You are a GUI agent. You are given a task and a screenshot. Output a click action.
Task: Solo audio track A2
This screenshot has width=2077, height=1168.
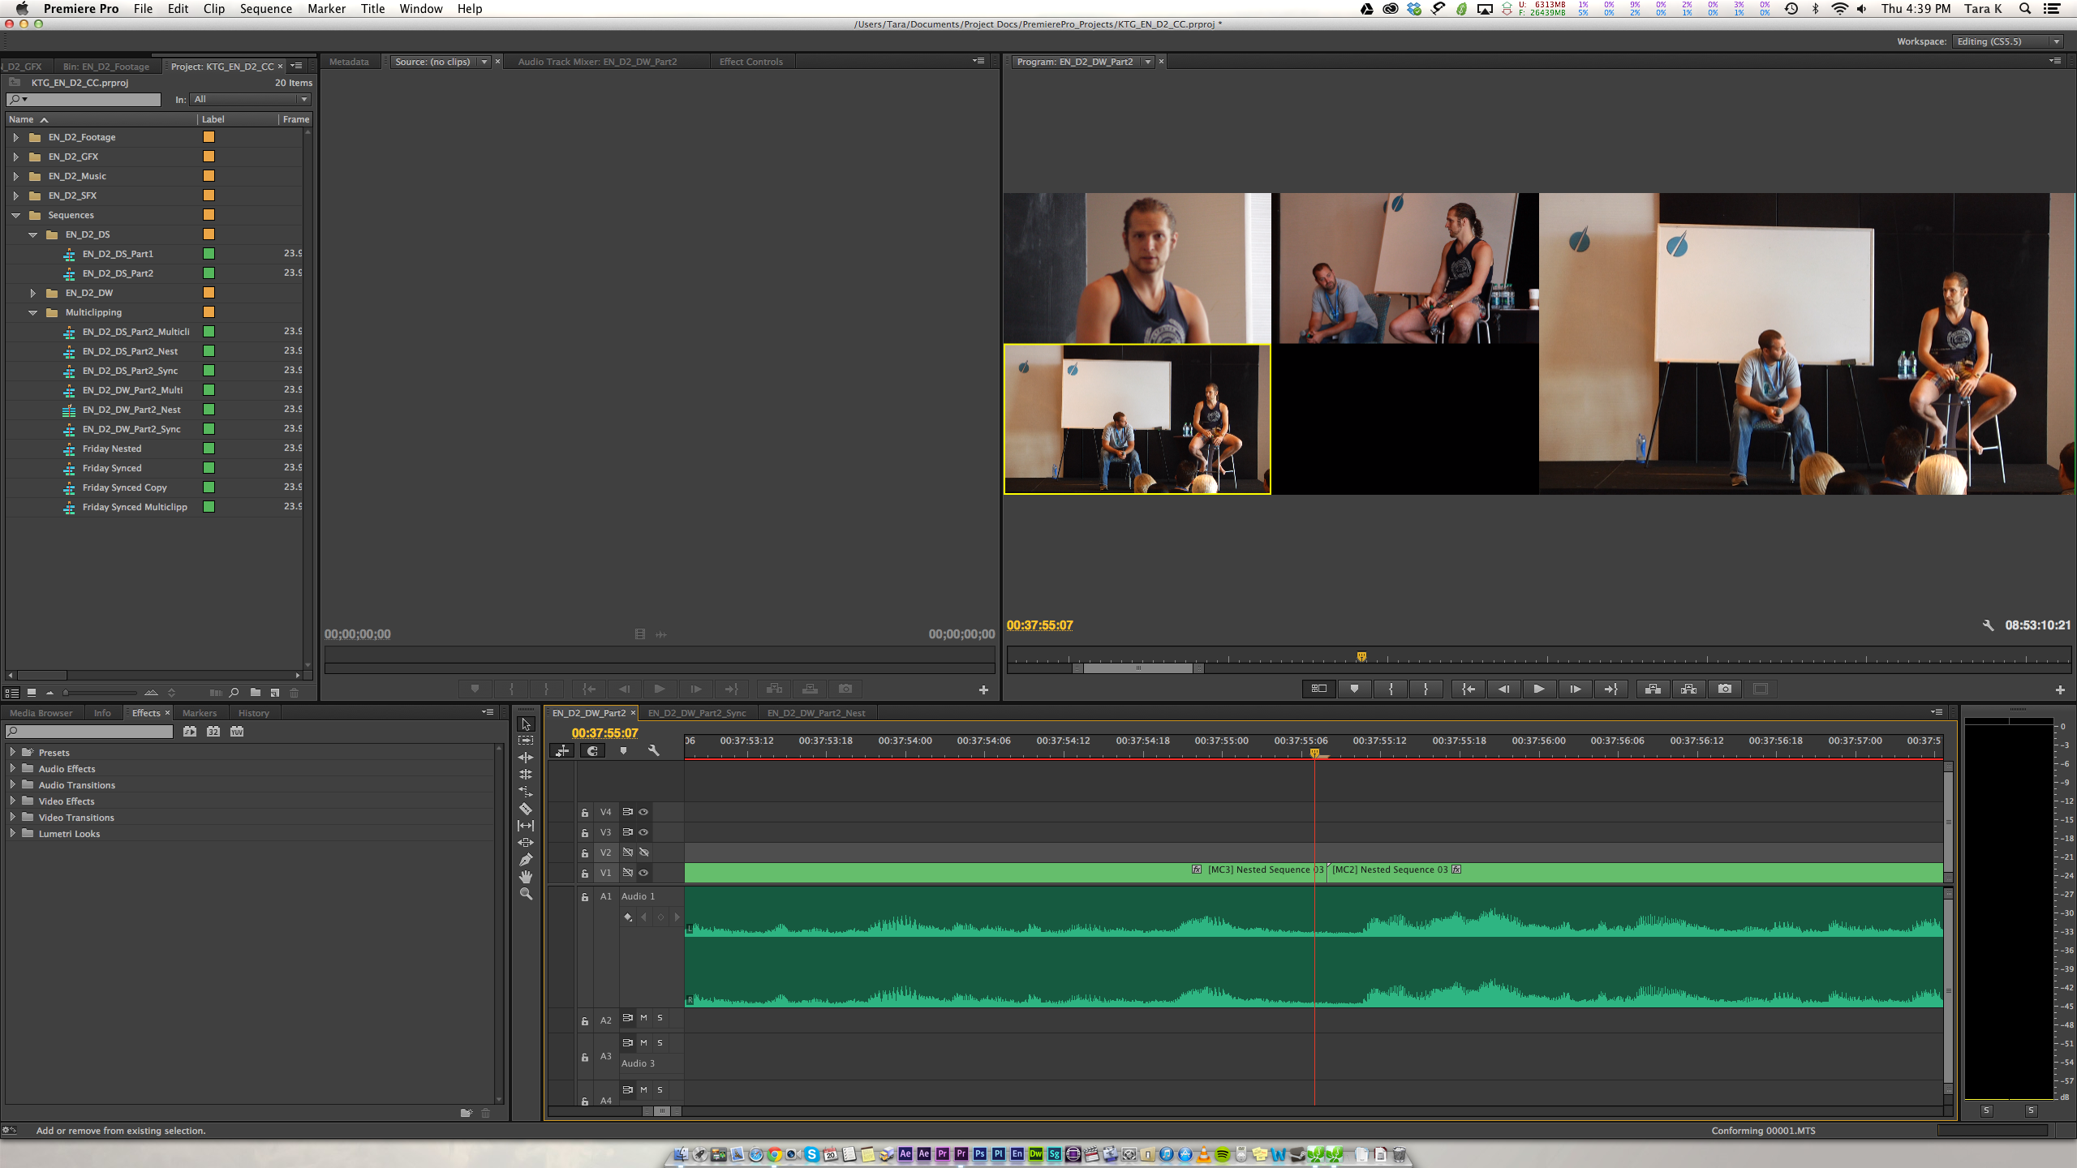point(660,1018)
